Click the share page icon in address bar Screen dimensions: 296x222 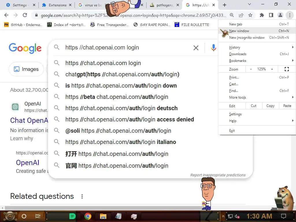(x=241, y=15)
